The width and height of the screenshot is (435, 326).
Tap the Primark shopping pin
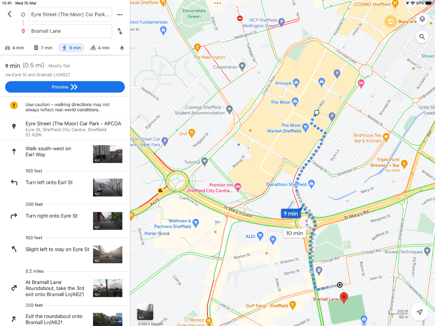[296, 83]
